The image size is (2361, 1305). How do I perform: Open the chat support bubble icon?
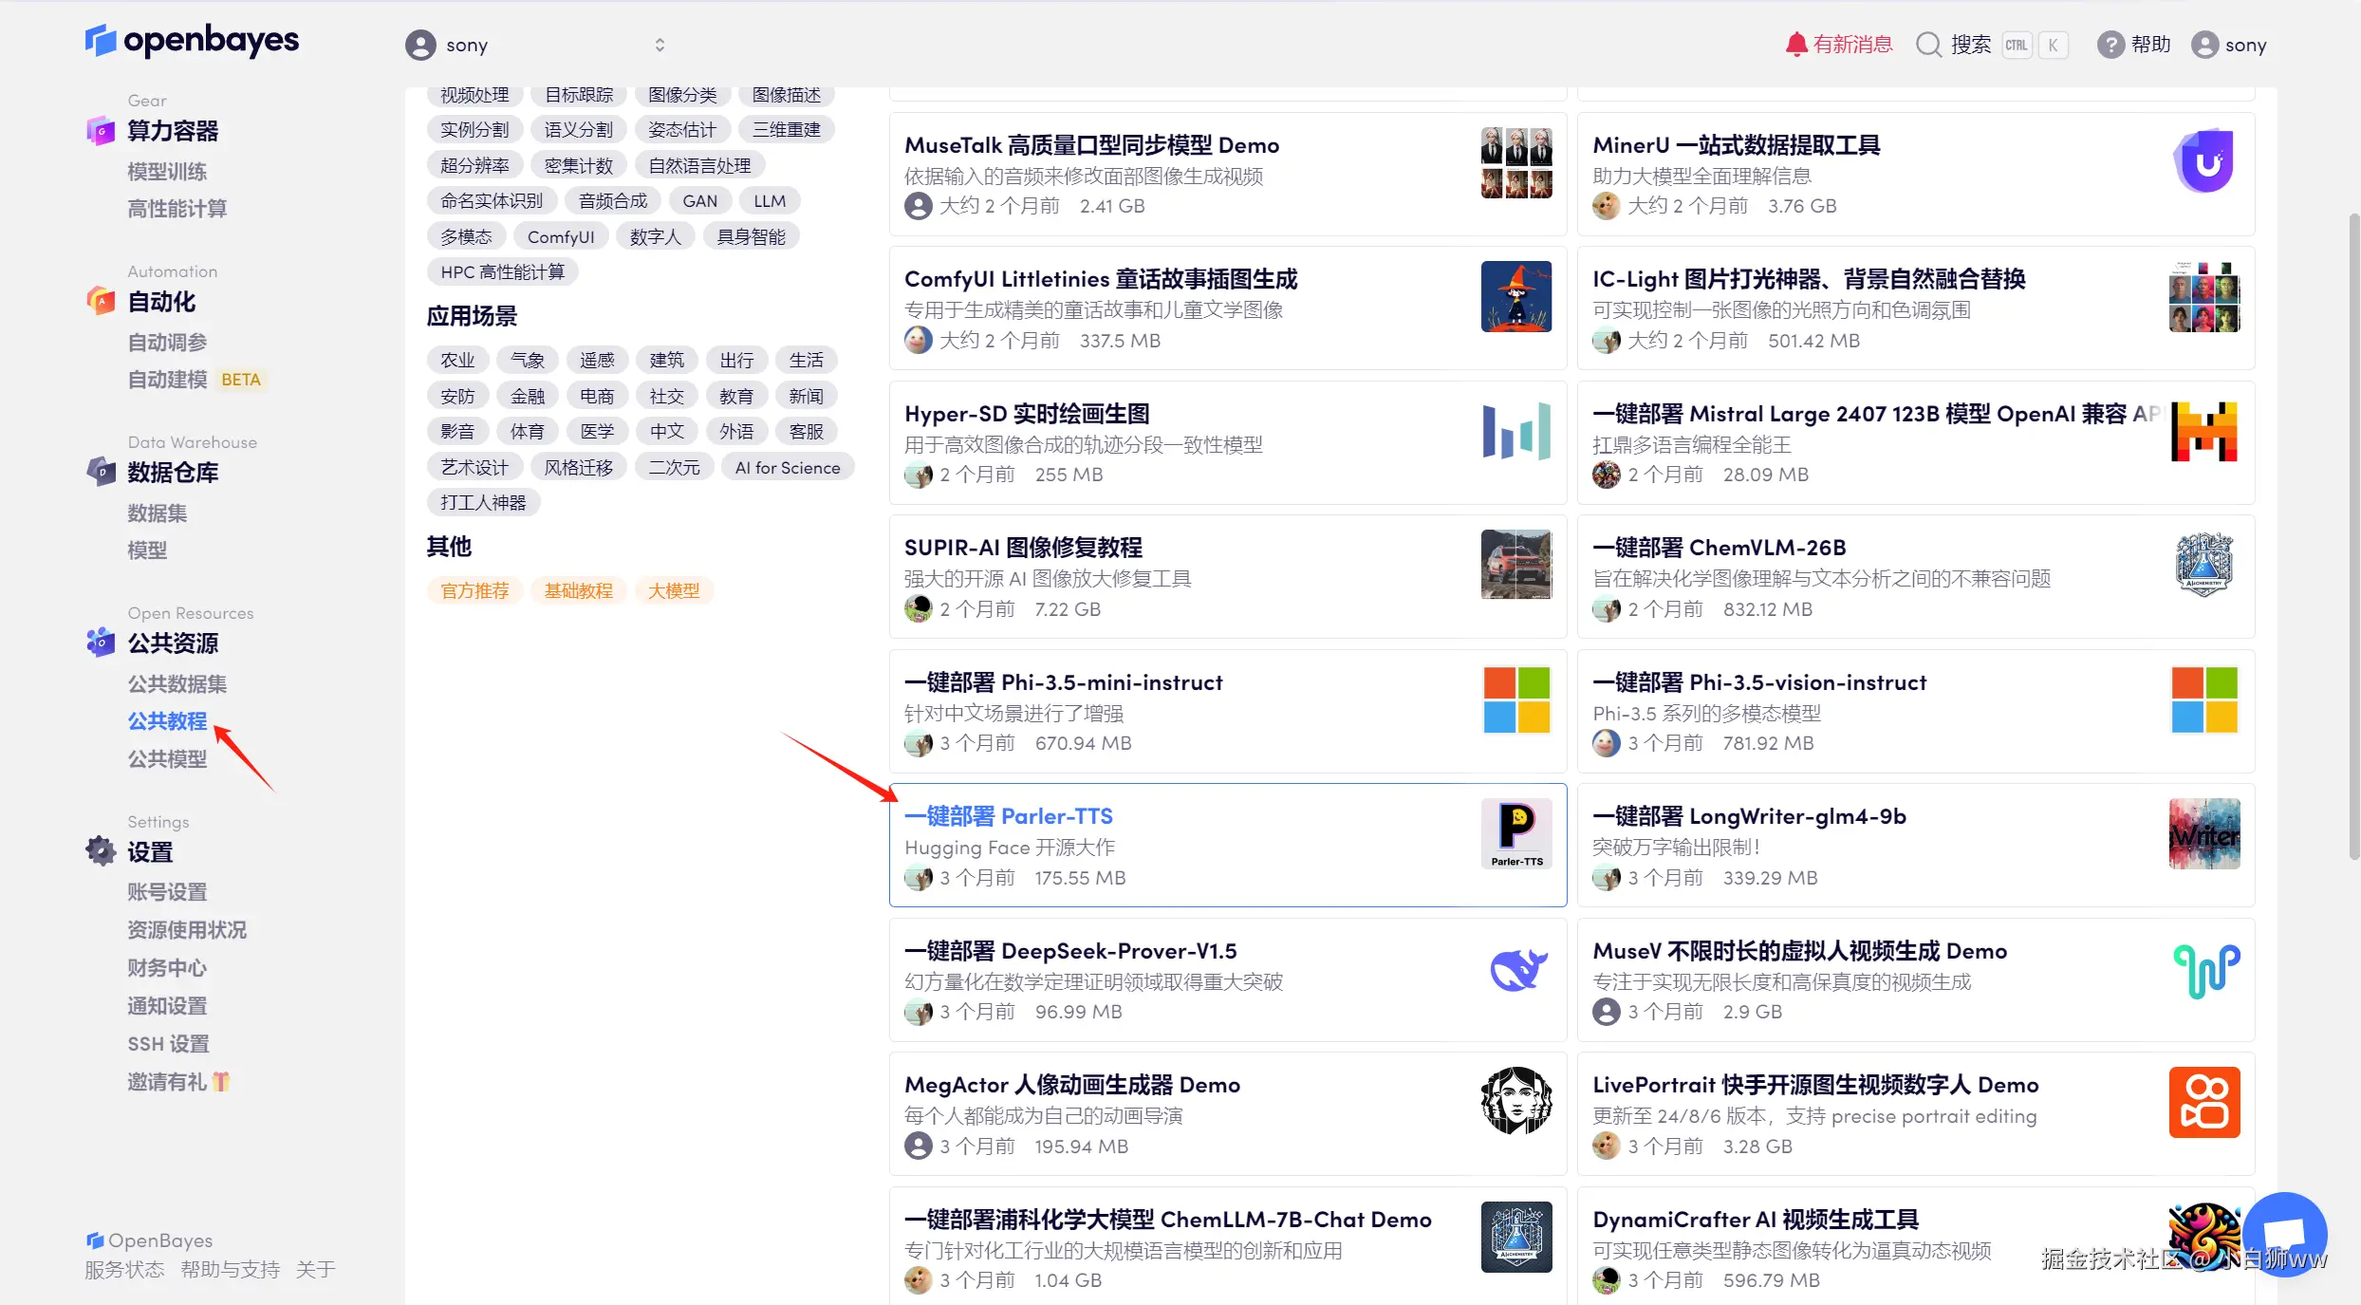[x=2284, y=1234]
